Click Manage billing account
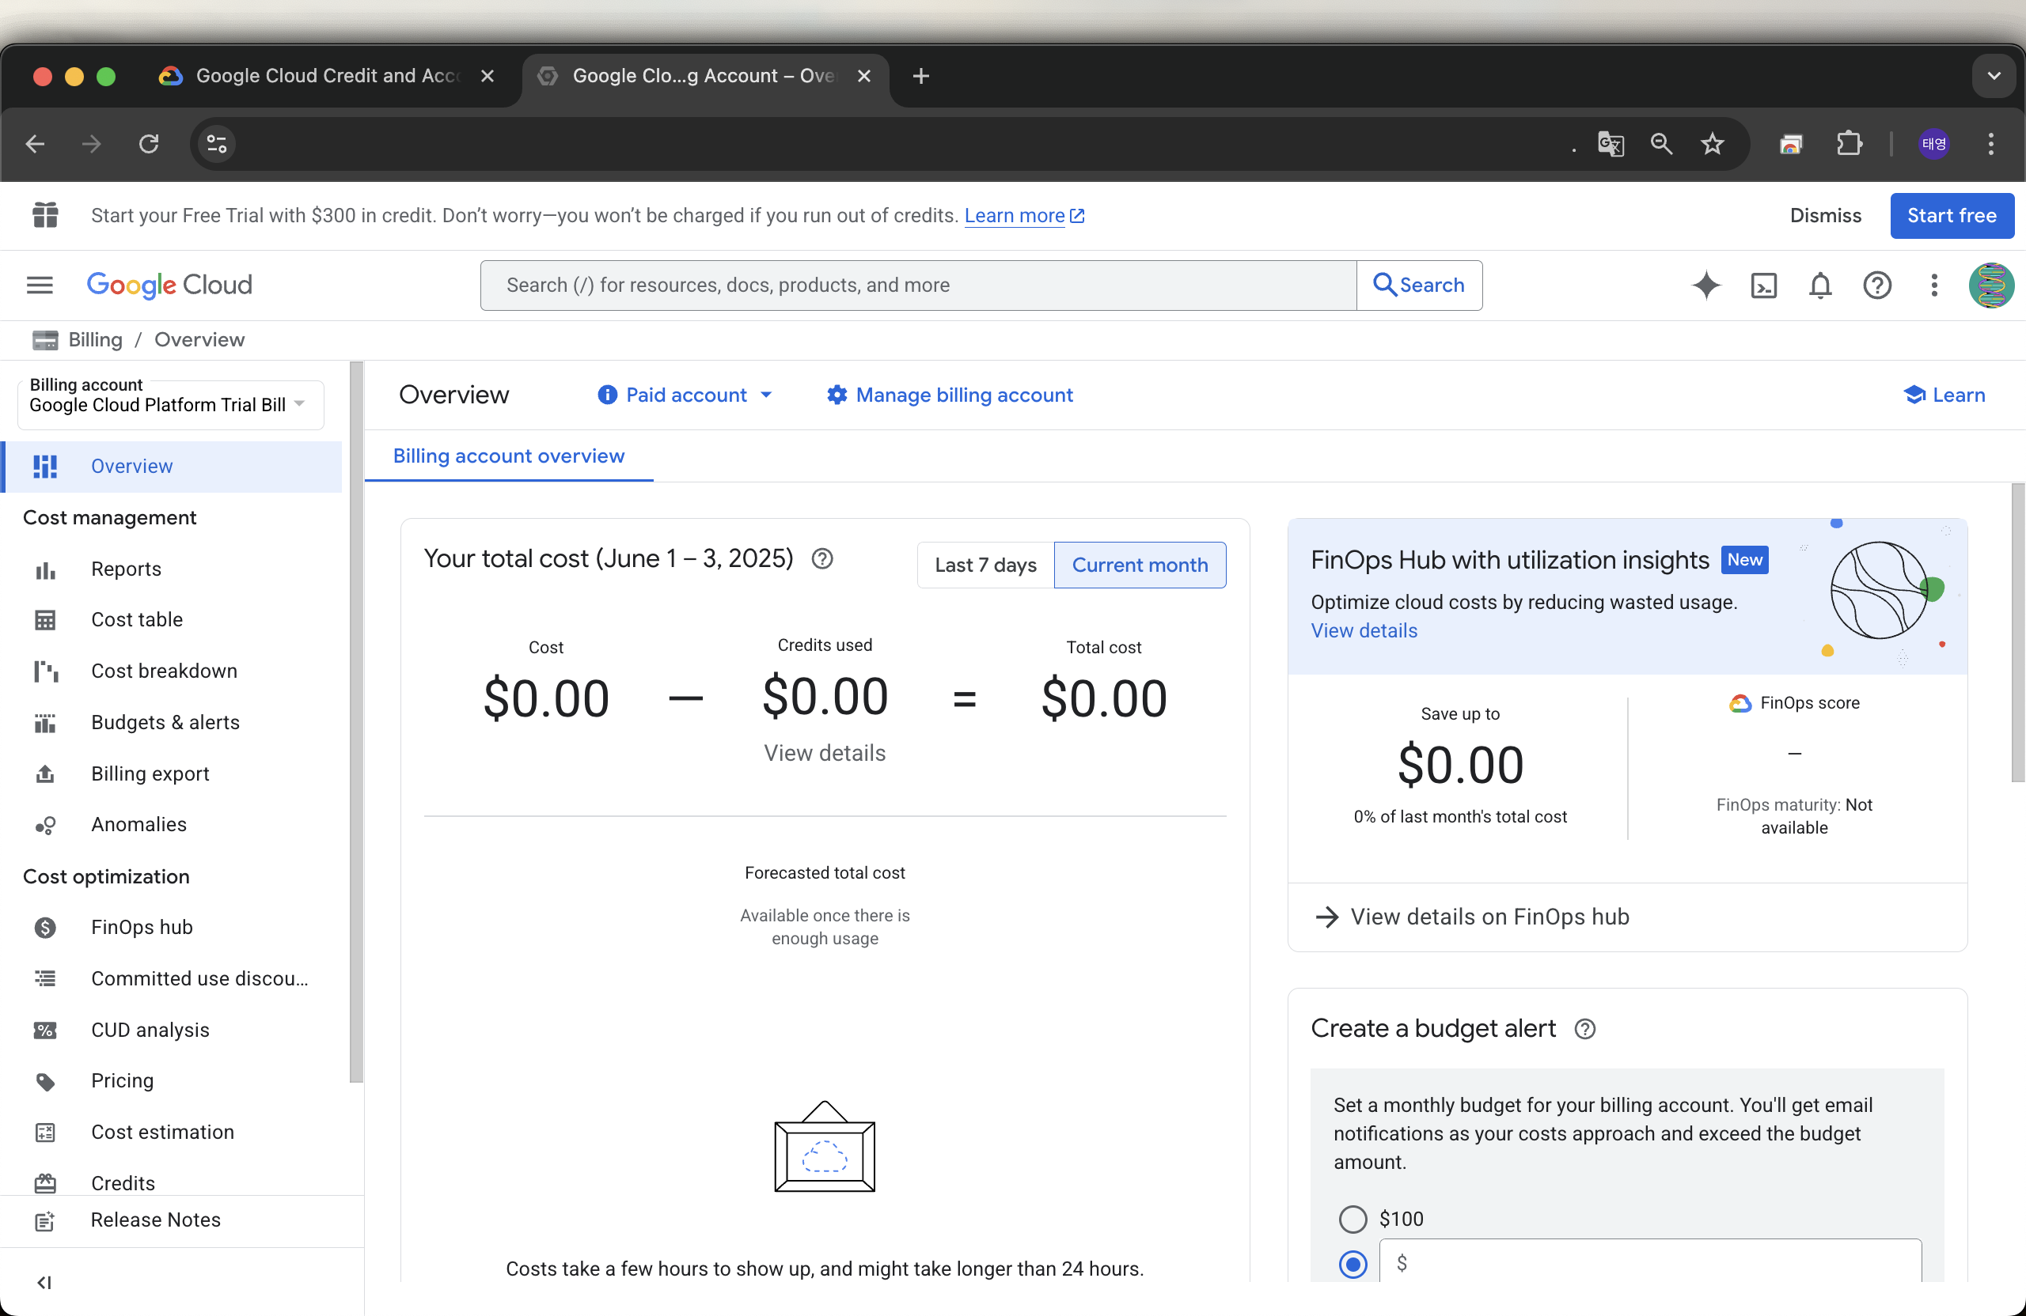The height and width of the screenshot is (1316, 2026). point(949,395)
